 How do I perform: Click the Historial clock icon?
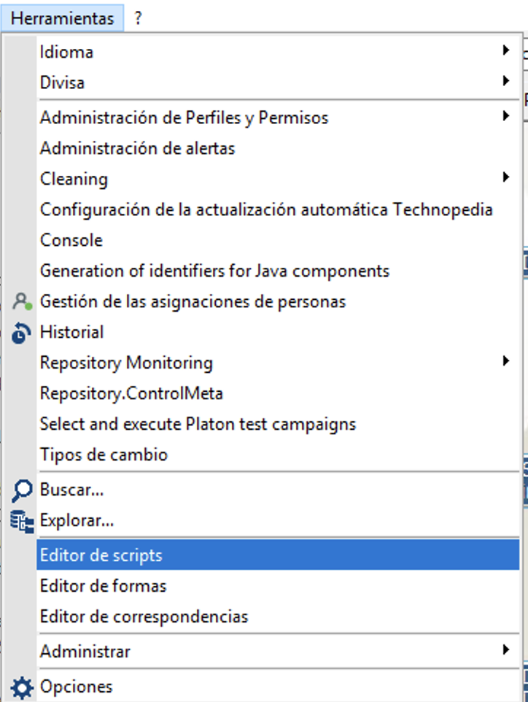[x=21, y=333]
